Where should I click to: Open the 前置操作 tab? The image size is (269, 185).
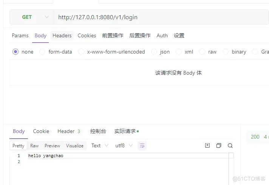[113, 35]
